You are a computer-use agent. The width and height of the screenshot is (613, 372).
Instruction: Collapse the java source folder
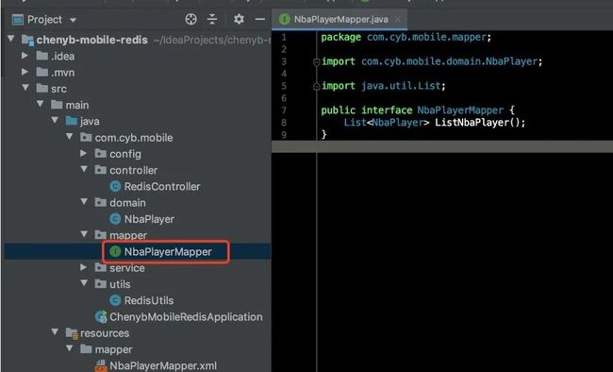55,120
